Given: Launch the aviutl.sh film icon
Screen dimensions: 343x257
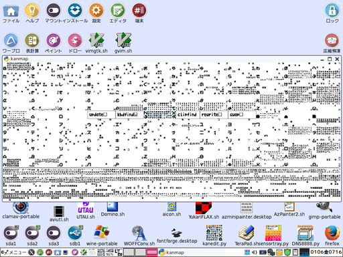Looking at the screenshot, I should pos(59,211).
